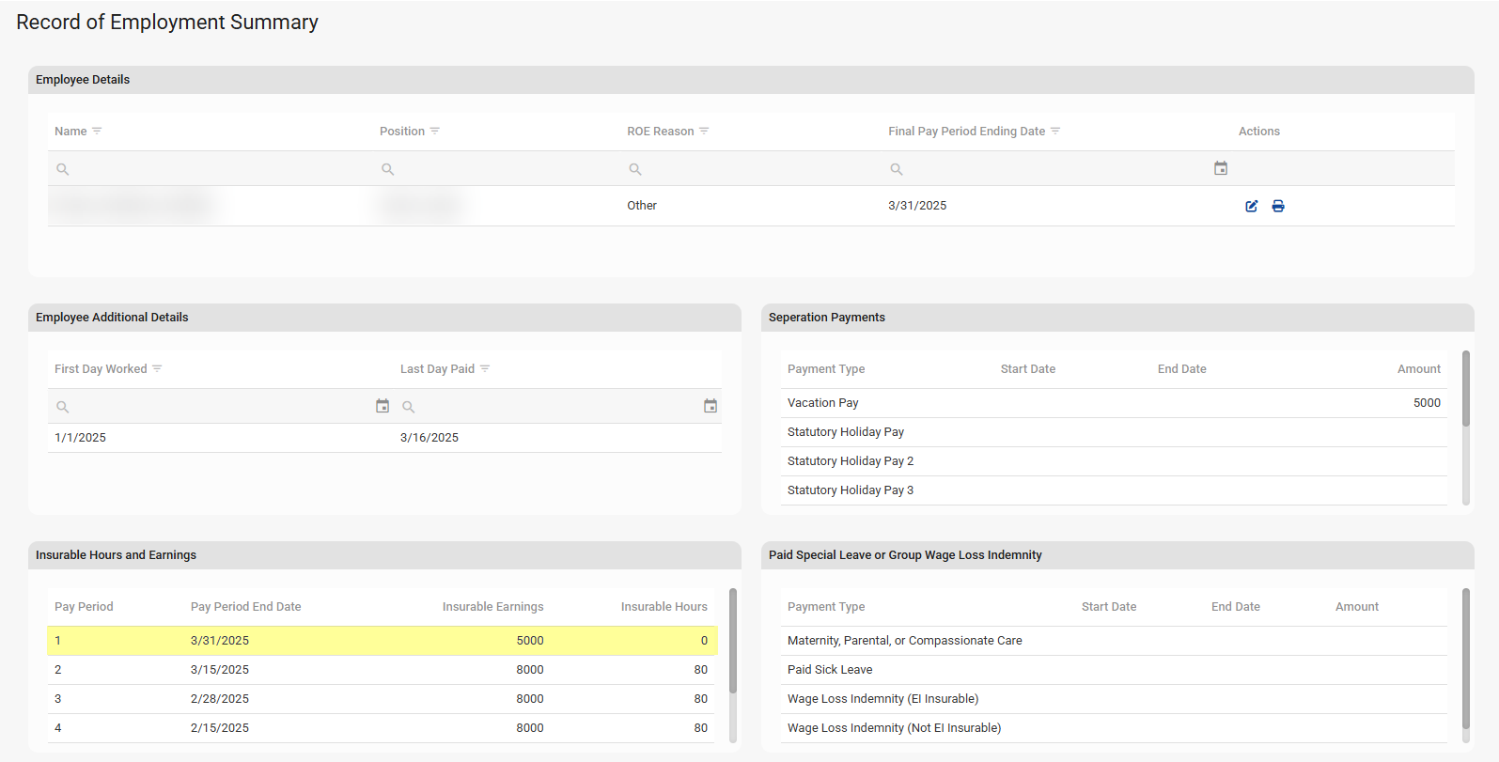
Task: Click the Vacation Pay row
Action: click(x=1113, y=403)
